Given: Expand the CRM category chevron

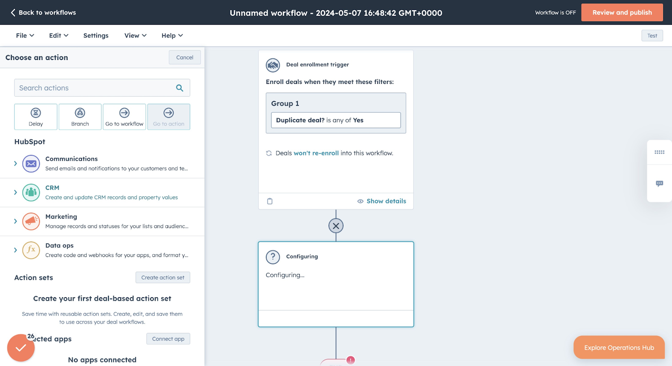Looking at the screenshot, I should coord(16,193).
